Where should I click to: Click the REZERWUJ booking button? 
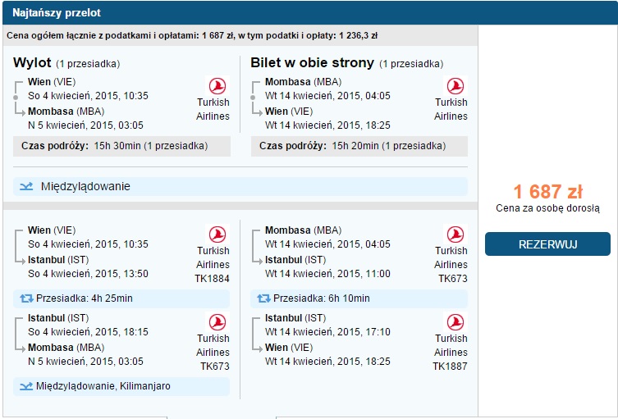[x=547, y=244]
